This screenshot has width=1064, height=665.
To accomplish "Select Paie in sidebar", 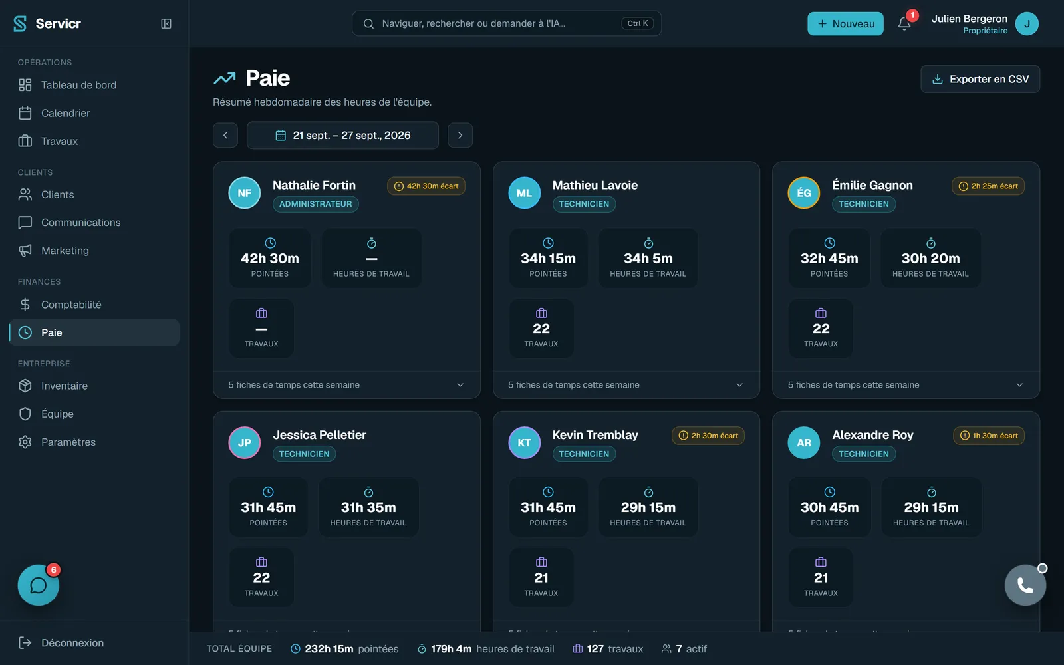I will pos(94,332).
